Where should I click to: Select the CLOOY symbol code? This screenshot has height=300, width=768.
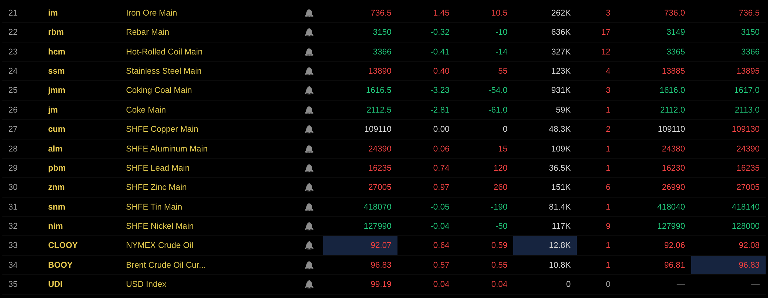pyautogui.click(x=63, y=245)
